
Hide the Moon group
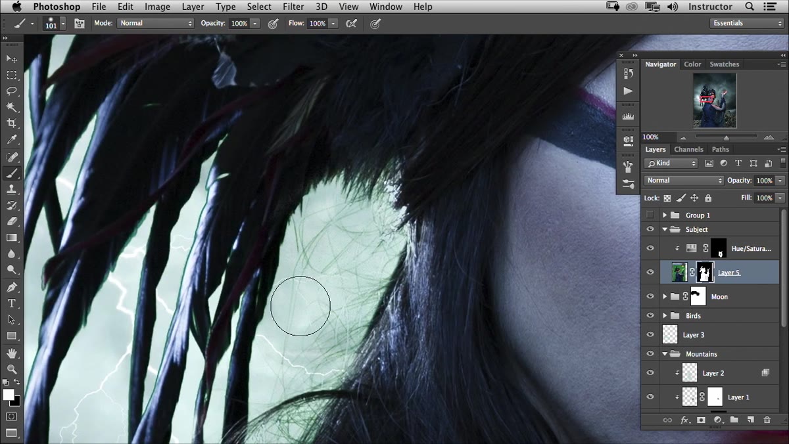tap(650, 296)
